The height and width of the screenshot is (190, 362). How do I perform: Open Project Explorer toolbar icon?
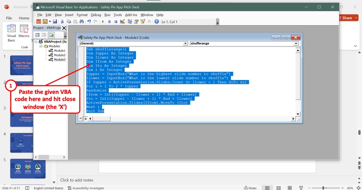pos(130,22)
